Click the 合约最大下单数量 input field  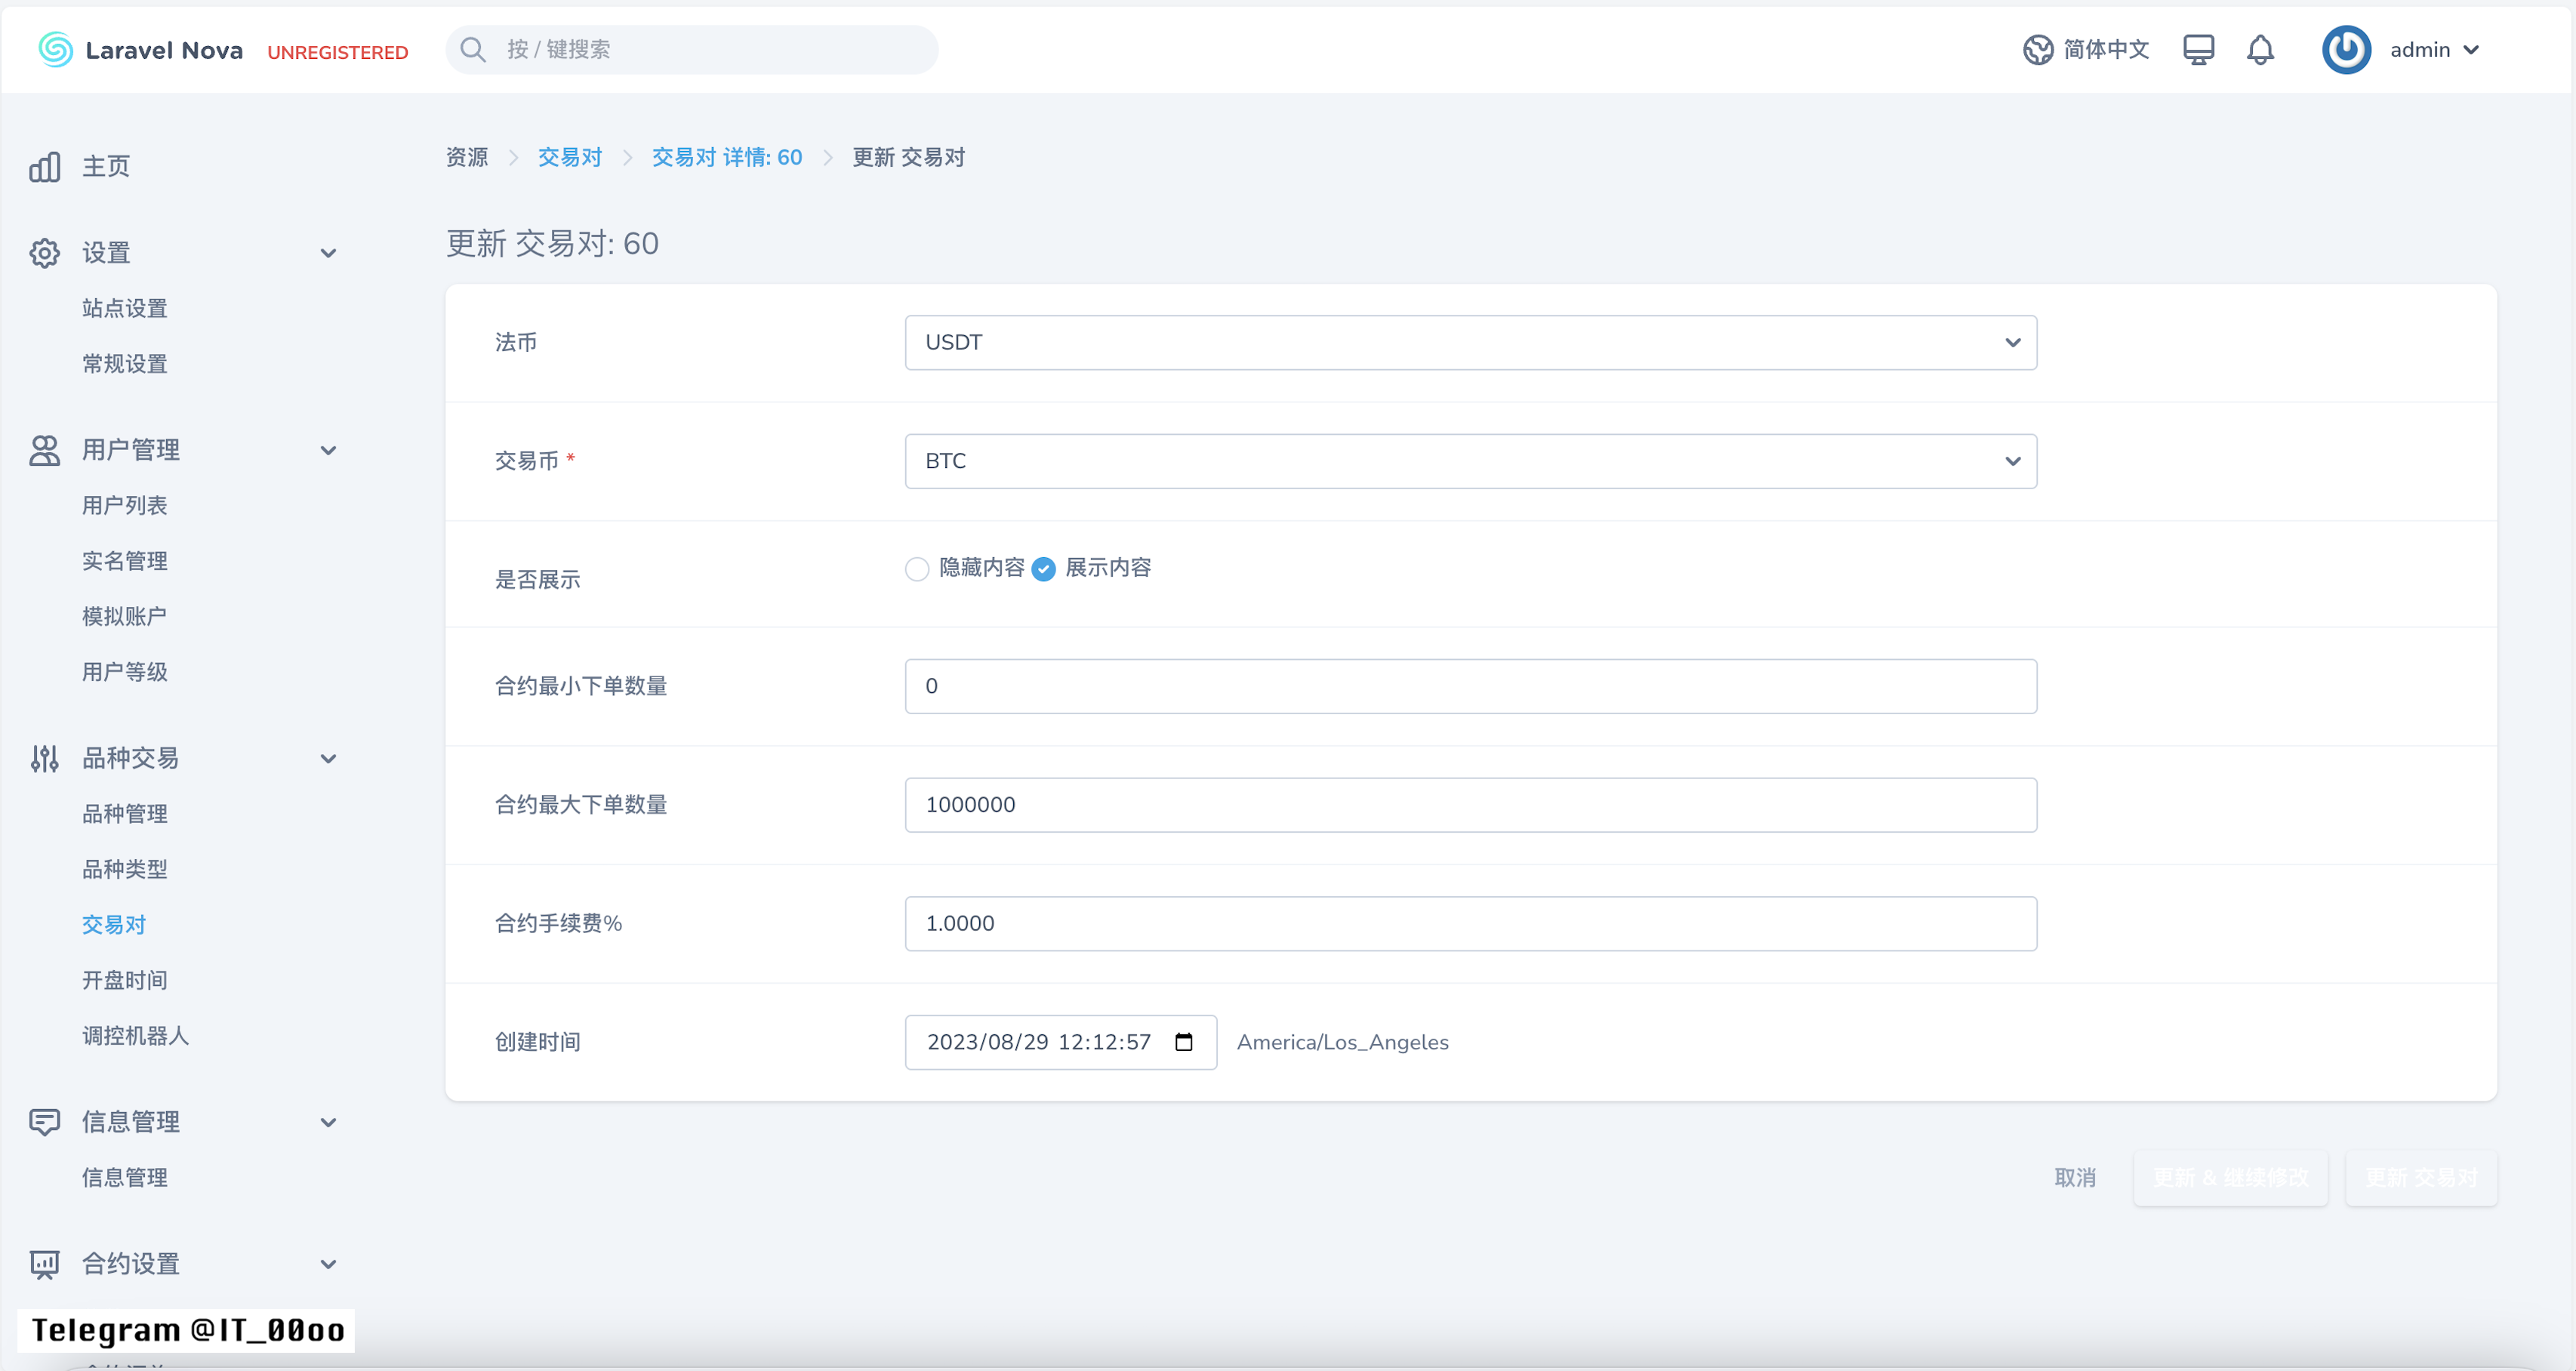(x=1470, y=805)
